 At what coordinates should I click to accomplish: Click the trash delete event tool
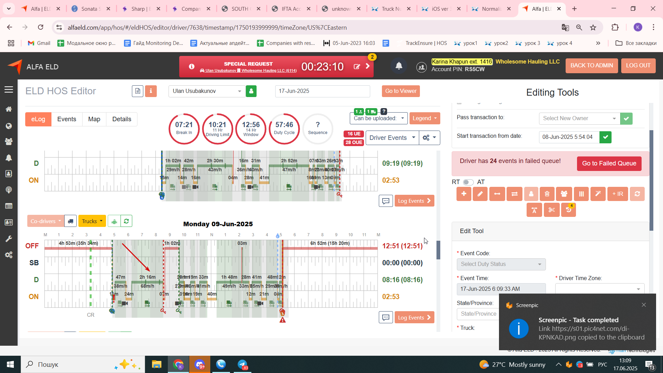[x=547, y=194]
